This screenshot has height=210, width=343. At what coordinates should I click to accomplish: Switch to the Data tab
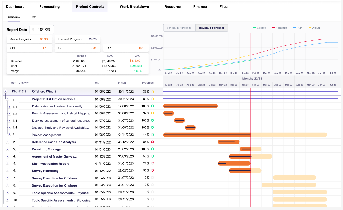(x=33, y=17)
